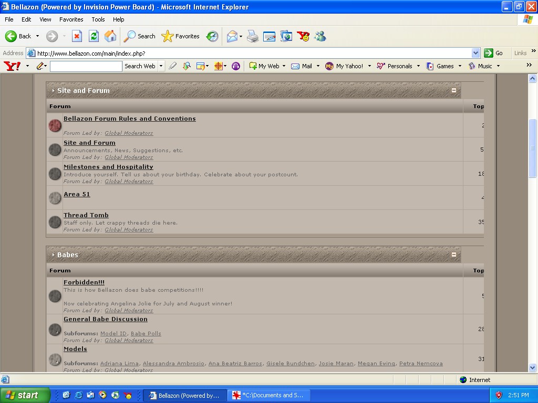This screenshot has width=538, height=403.
Task: Expand the Search Web dropdown arrow
Action: click(161, 66)
